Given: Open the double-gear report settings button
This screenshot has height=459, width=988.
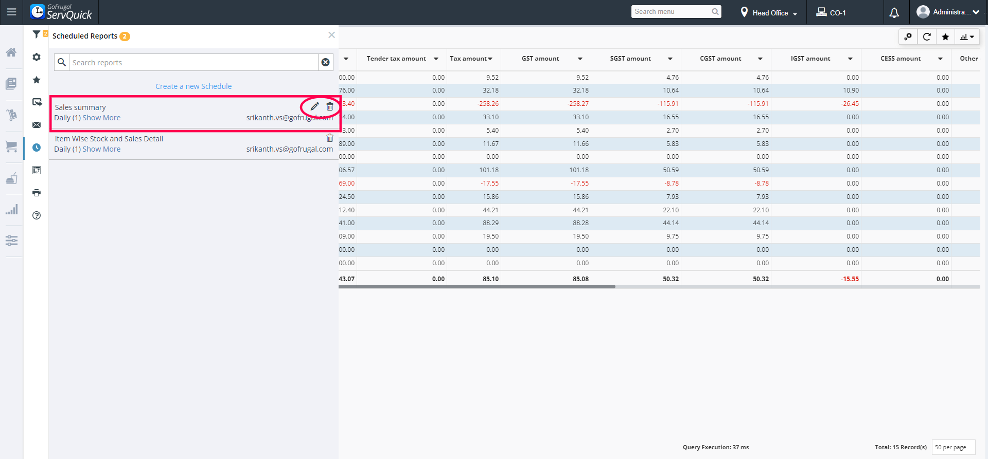Looking at the screenshot, I should (908, 36).
